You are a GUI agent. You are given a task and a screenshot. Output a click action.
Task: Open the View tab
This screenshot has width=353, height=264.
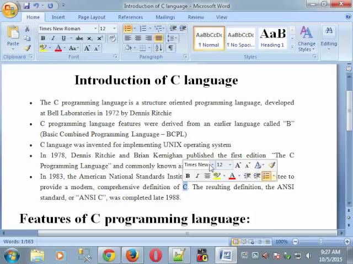click(x=222, y=17)
